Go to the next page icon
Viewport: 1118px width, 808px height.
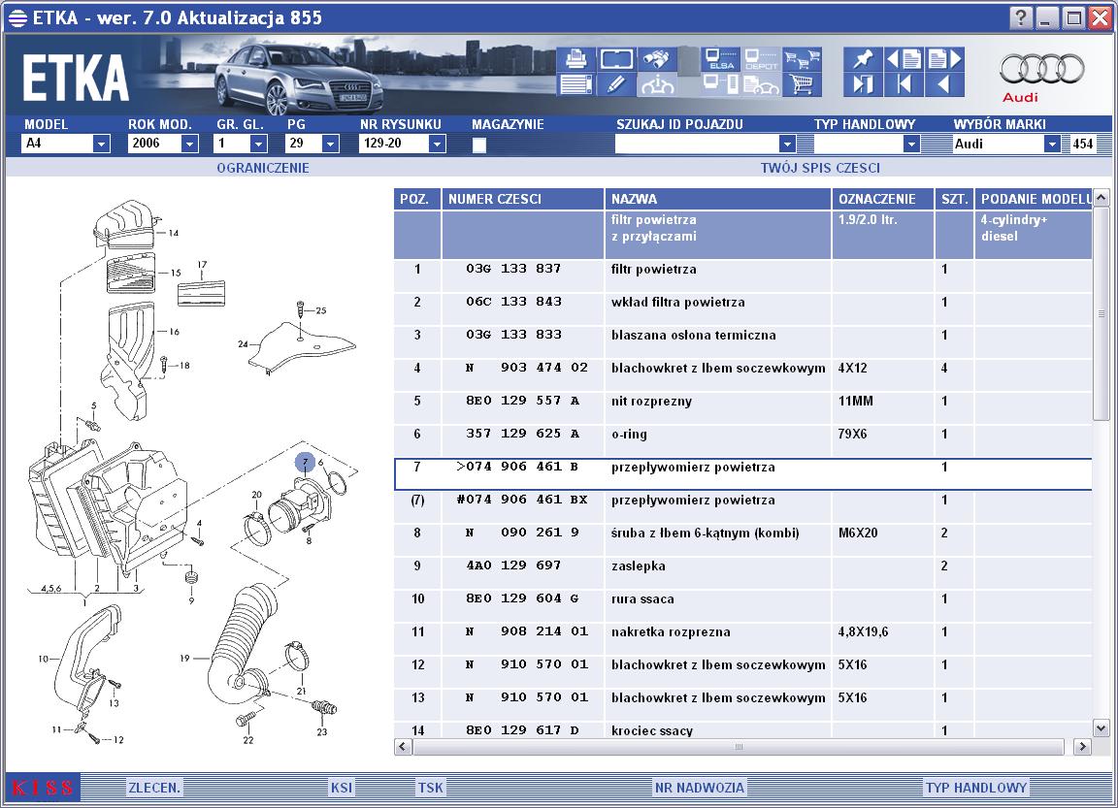click(944, 59)
